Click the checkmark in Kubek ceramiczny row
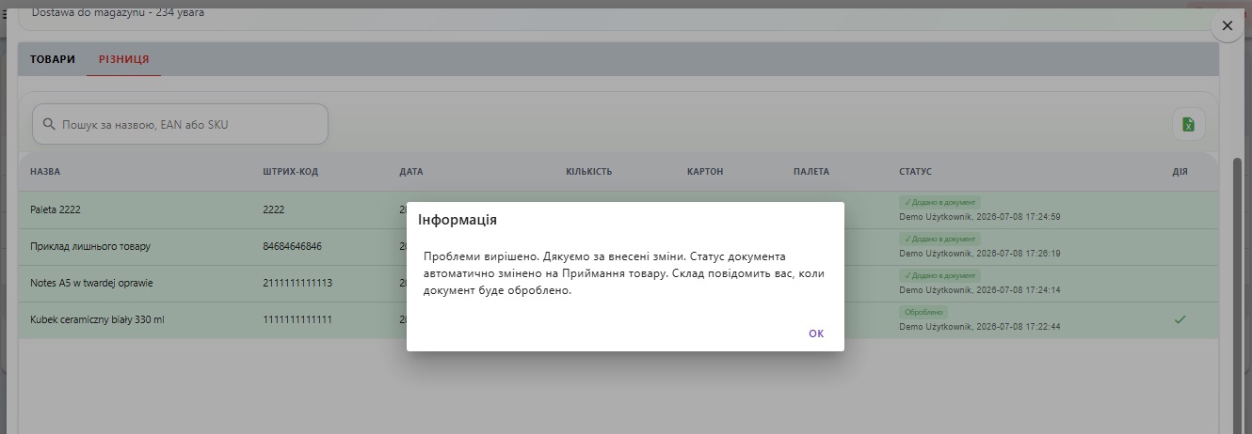The image size is (1252, 434). click(x=1180, y=320)
